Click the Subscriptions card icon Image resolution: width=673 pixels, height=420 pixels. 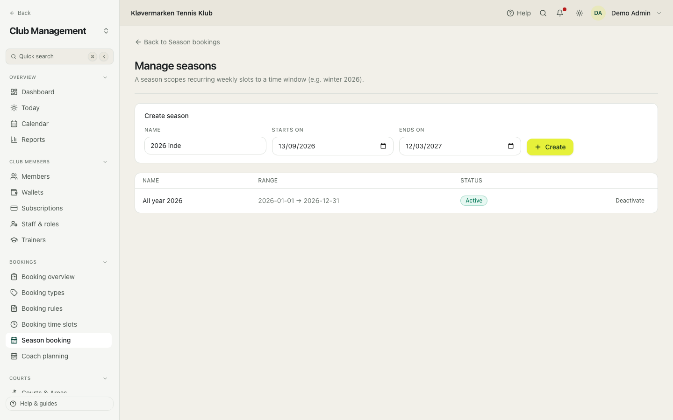(14, 208)
